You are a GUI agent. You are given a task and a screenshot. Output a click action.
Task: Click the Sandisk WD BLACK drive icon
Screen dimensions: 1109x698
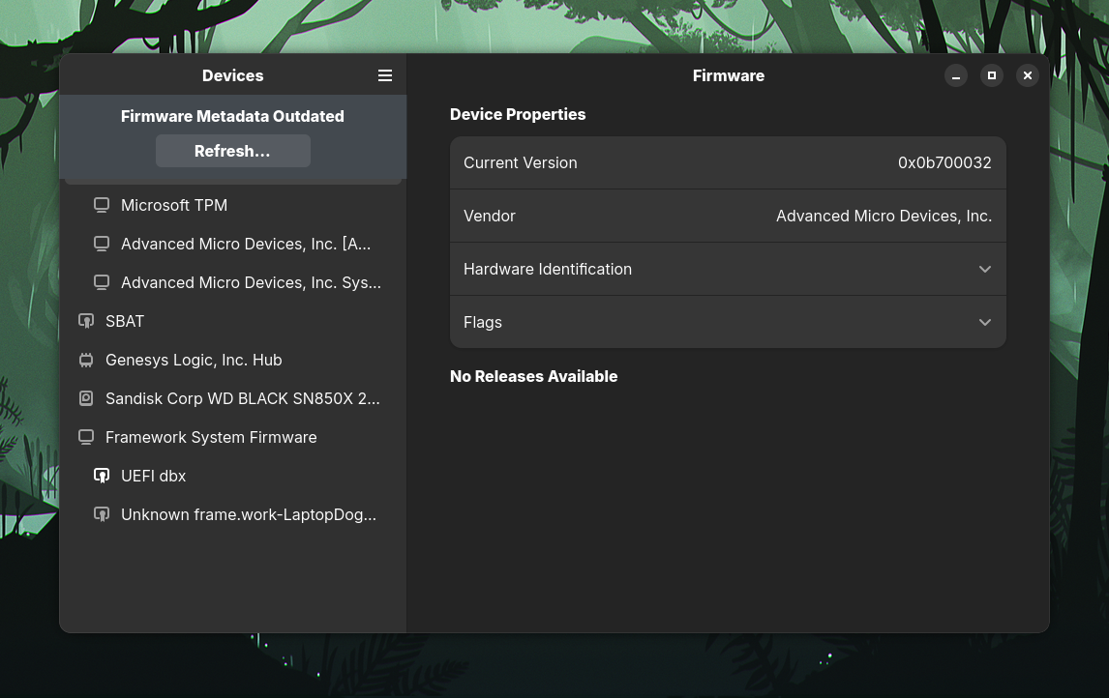tap(86, 398)
